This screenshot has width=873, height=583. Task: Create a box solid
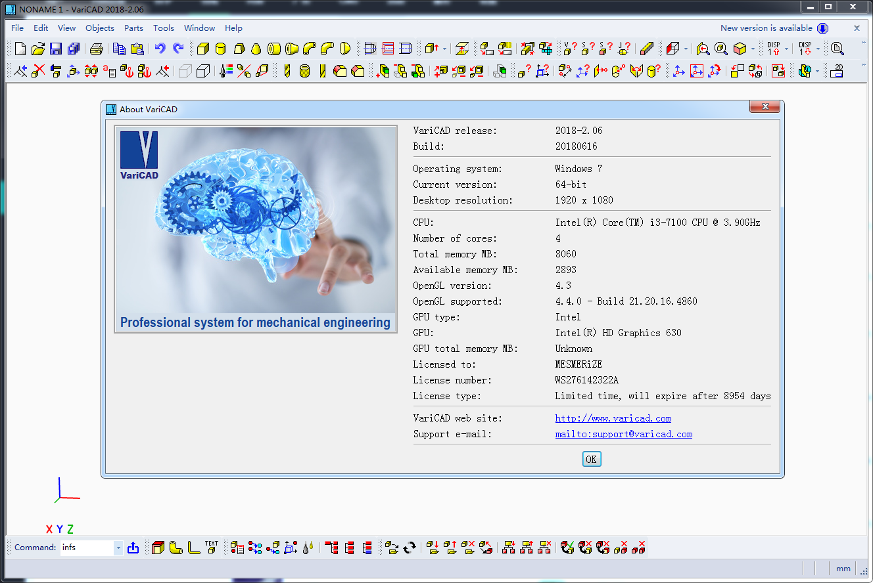pyautogui.click(x=203, y=48)
